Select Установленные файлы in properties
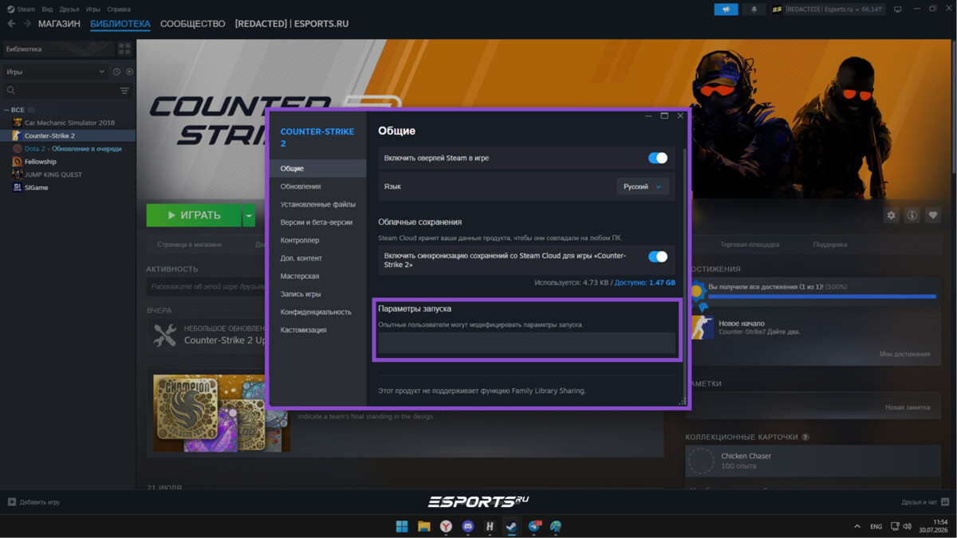Image resolution: width=957 pixels, height=538 pixels. tap(318, 204)
